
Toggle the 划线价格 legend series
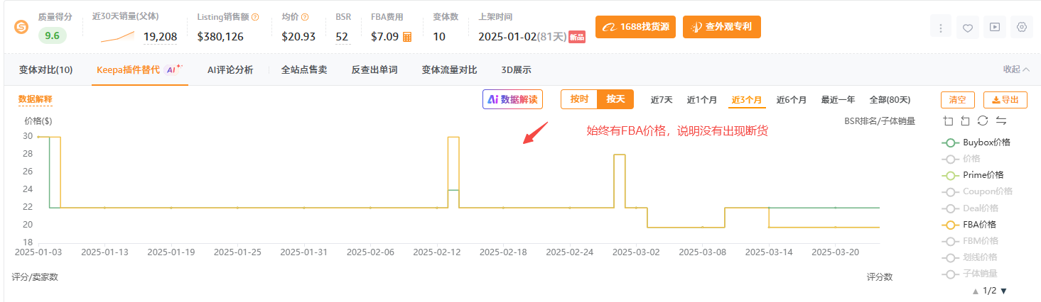point(969,257)
